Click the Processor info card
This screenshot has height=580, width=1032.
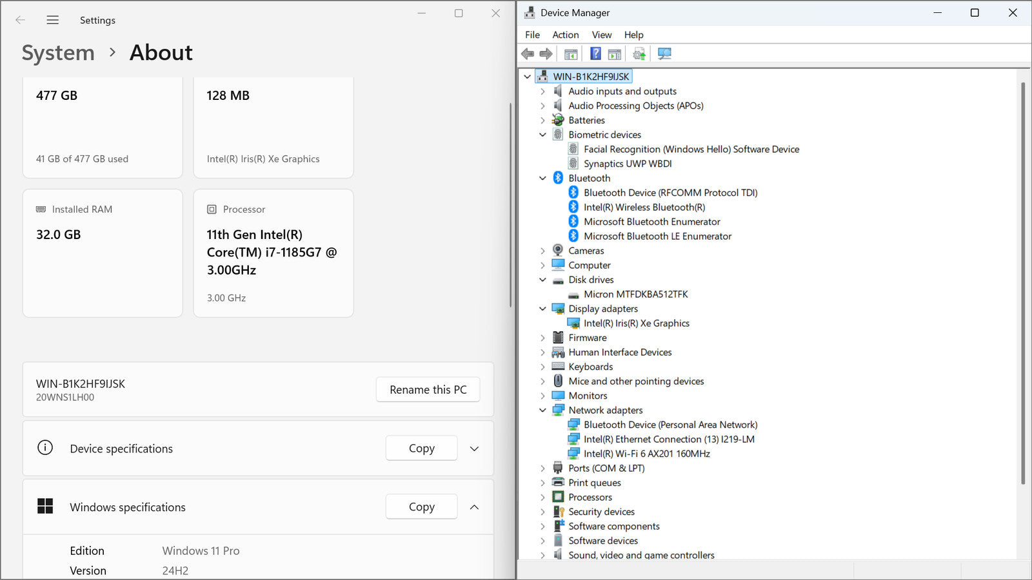click(x=273, y=253)
